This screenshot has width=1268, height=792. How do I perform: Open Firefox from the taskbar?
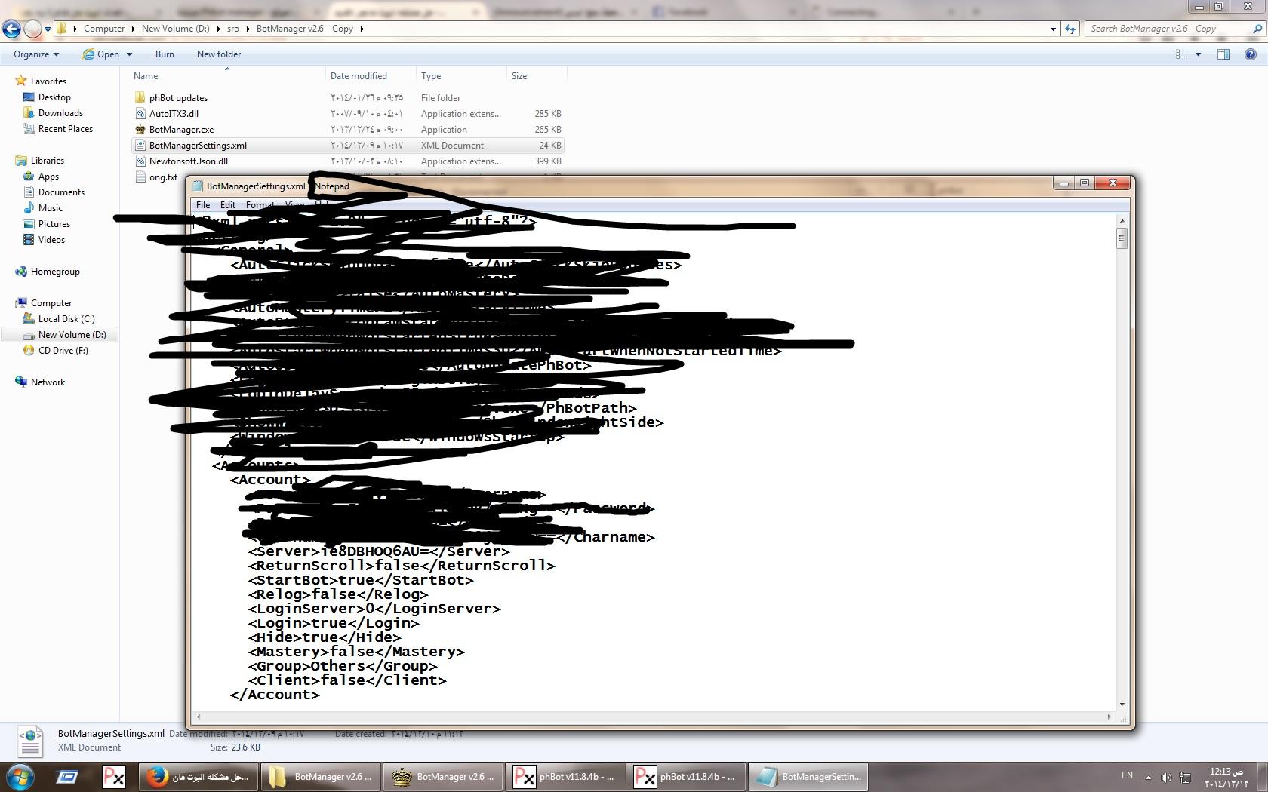pyautogui.click(x=199, y=777)
